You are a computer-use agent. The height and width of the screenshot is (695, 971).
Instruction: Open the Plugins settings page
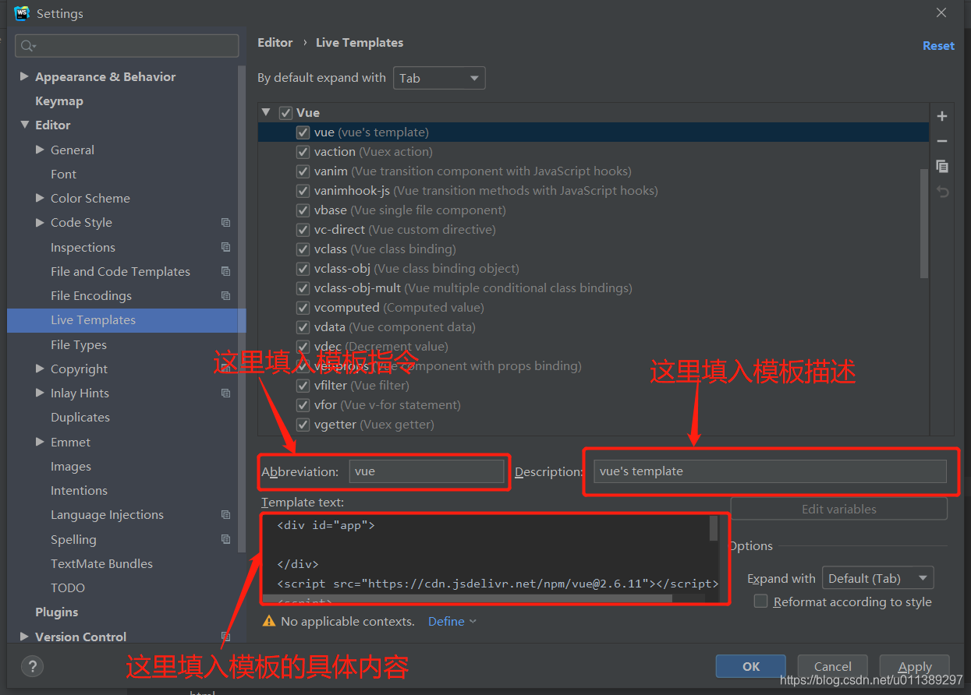pos(57,612)
